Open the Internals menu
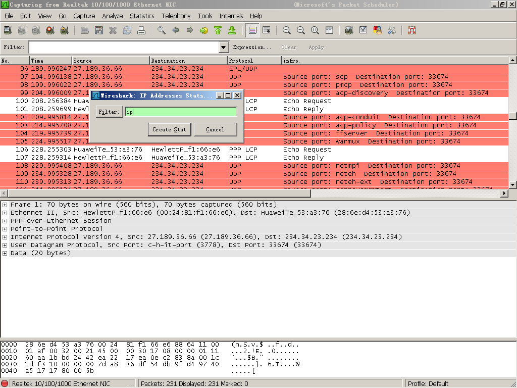This screenshot has height=388, width=517. click(231, 16)
